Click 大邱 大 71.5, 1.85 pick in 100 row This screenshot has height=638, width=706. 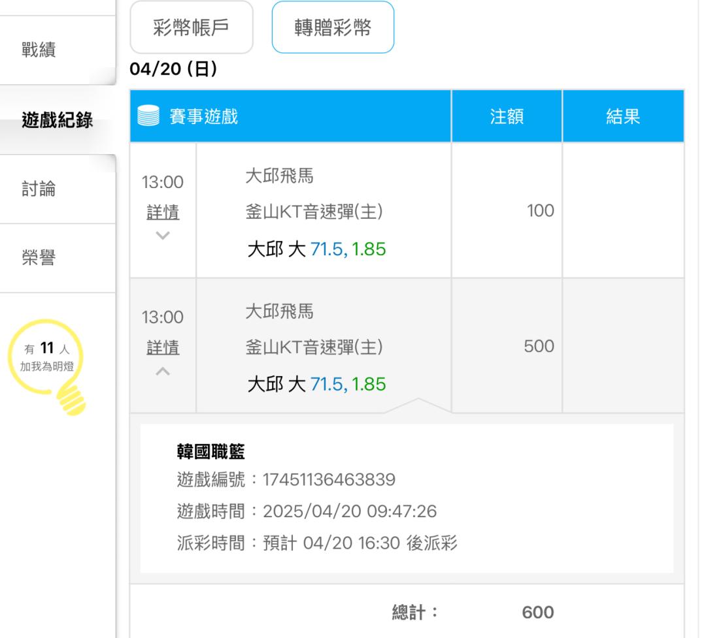[x=317, y=249]
